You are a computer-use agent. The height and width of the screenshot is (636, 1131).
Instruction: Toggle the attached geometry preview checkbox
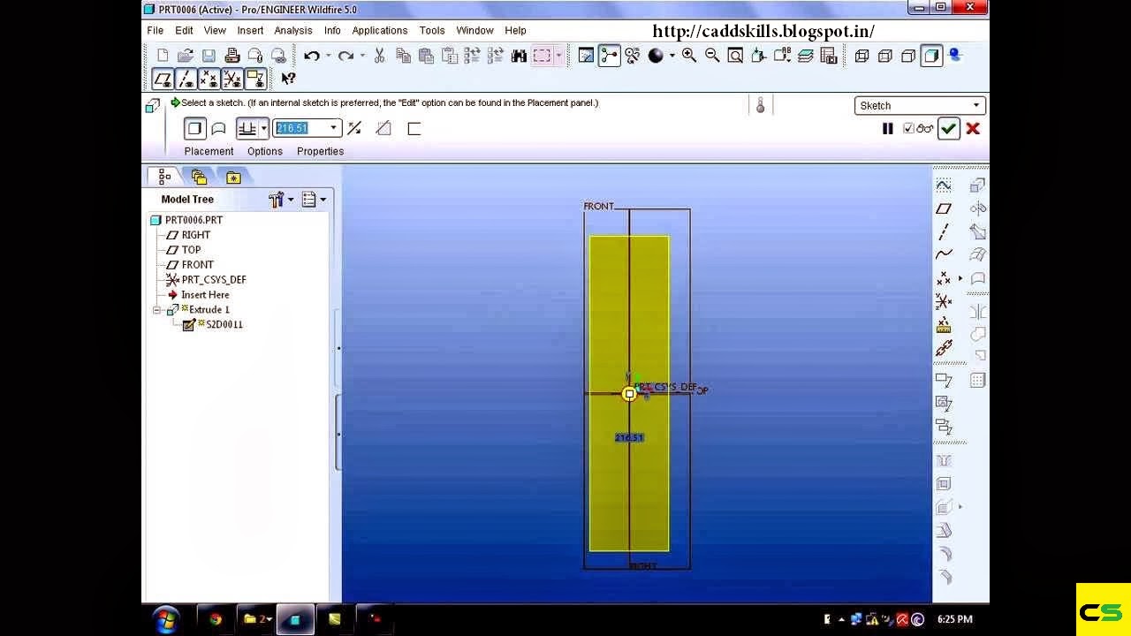(x=908, y=128)
